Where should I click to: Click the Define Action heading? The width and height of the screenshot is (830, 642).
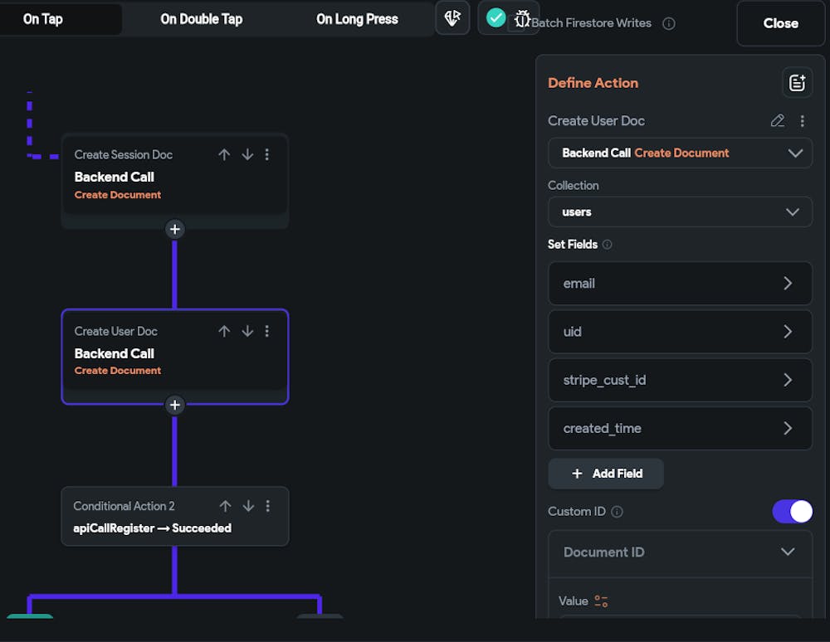(593, 83)
